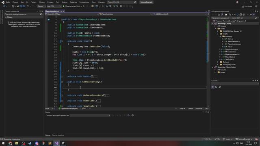The height and width of the screenshot is (146, 260).
Task: Click the editor zoom level dropdown
Action: pos(49,109)
